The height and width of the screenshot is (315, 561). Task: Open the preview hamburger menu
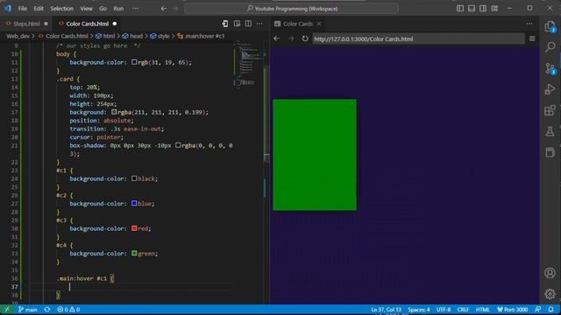532,38
